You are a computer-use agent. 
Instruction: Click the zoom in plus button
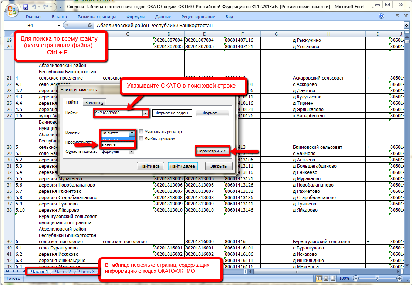point(399,278)
